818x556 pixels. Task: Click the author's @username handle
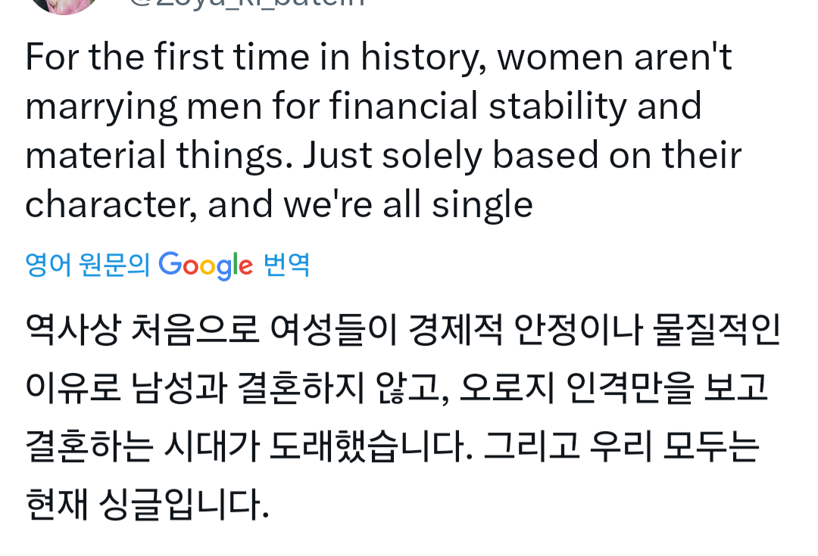246,3
